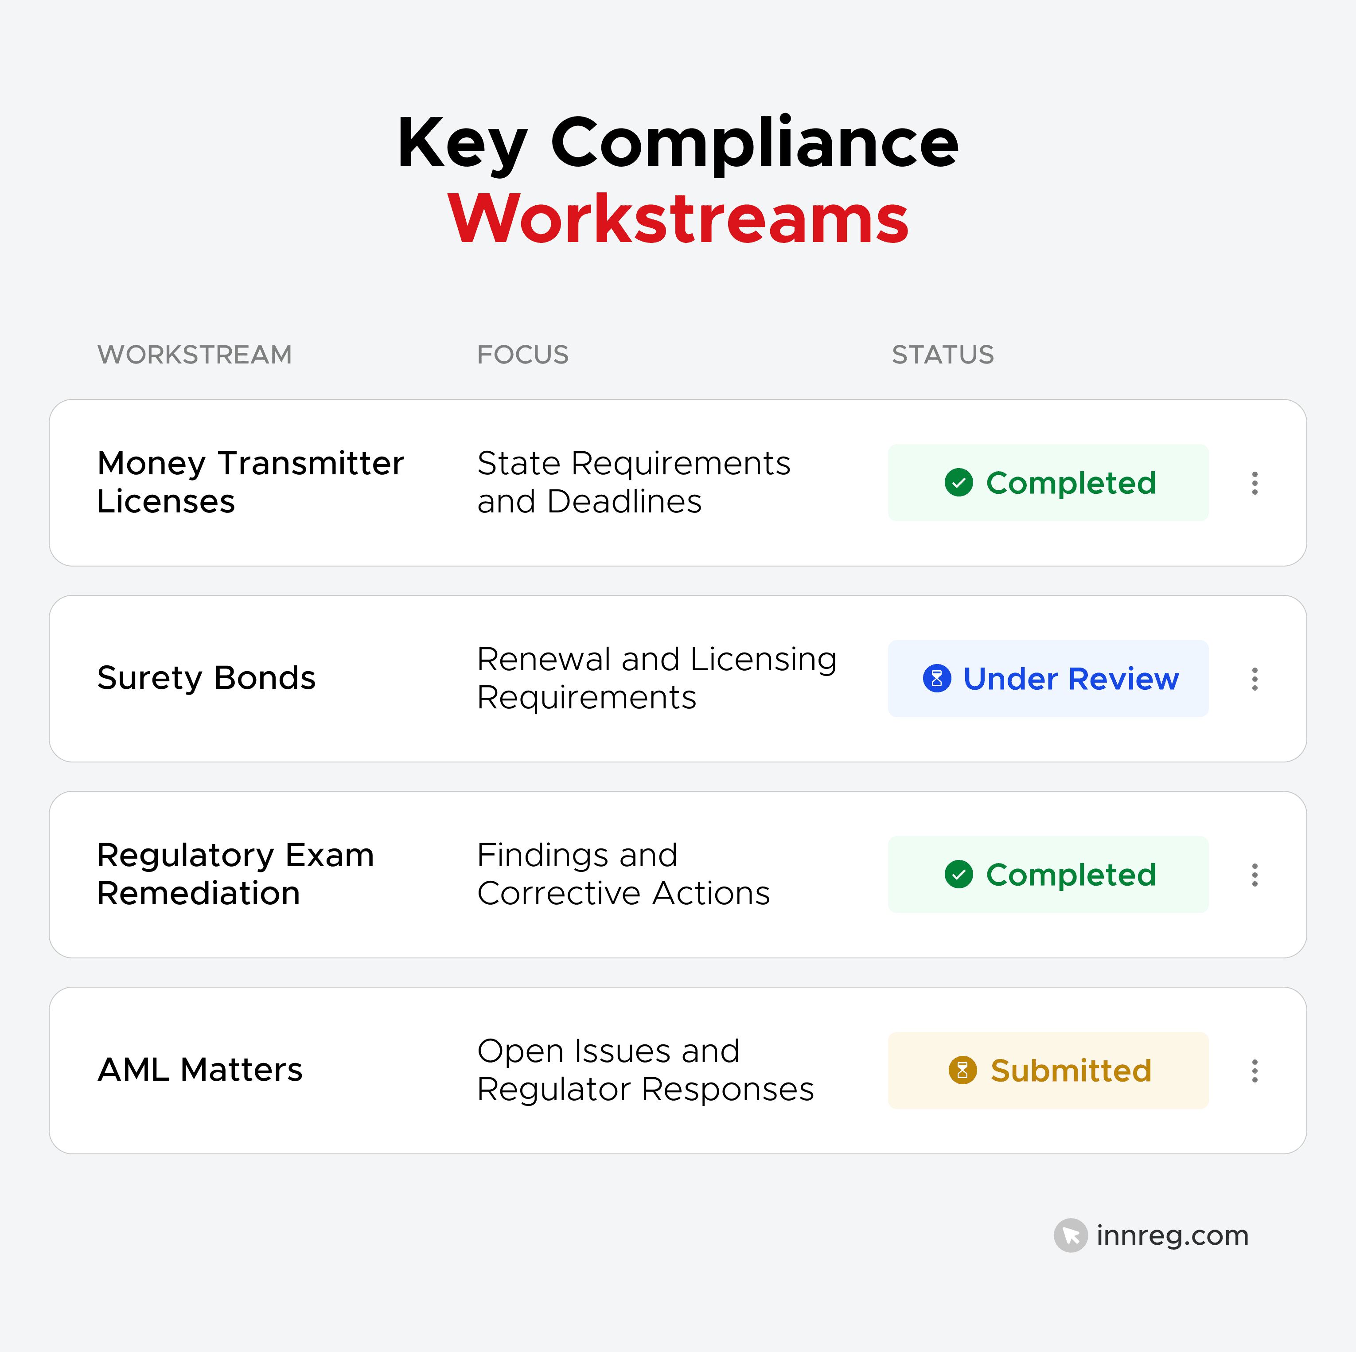Click the FOCUS column header

523,355
